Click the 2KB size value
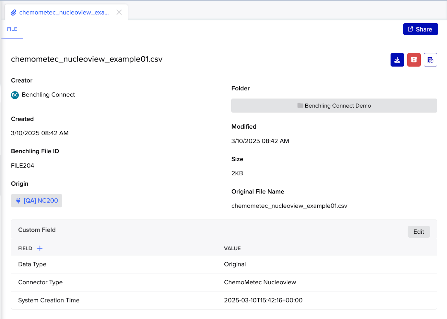 tap(237, 173)
